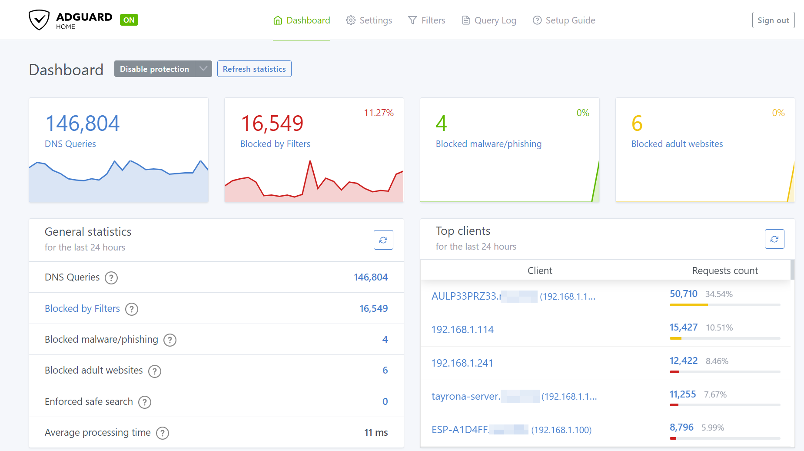This screenshot has height=451, width=804.
Task: Sign out of AdGuard Home
Action: [x=773, y=20]
